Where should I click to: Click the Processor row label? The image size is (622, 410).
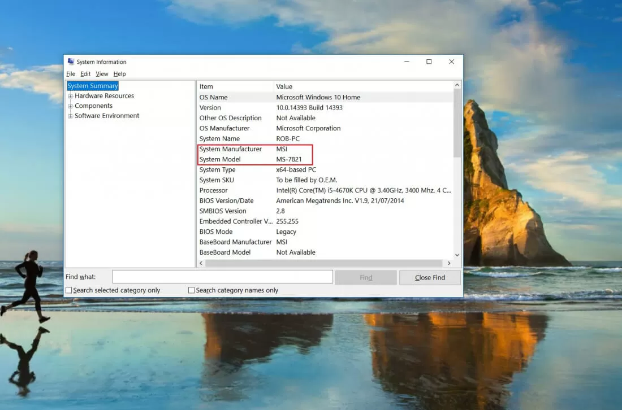tap(213, 190)
